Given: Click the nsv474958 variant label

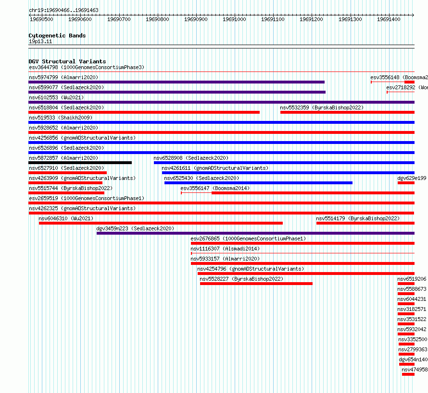Looking at the screenshot, I should tap(415, 369).
